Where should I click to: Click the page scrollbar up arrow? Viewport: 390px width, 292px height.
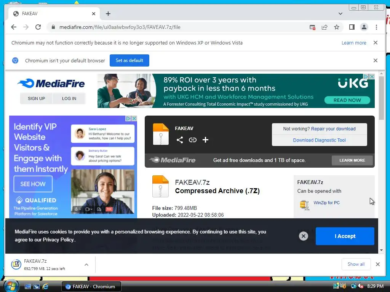[x=381, y=73]
